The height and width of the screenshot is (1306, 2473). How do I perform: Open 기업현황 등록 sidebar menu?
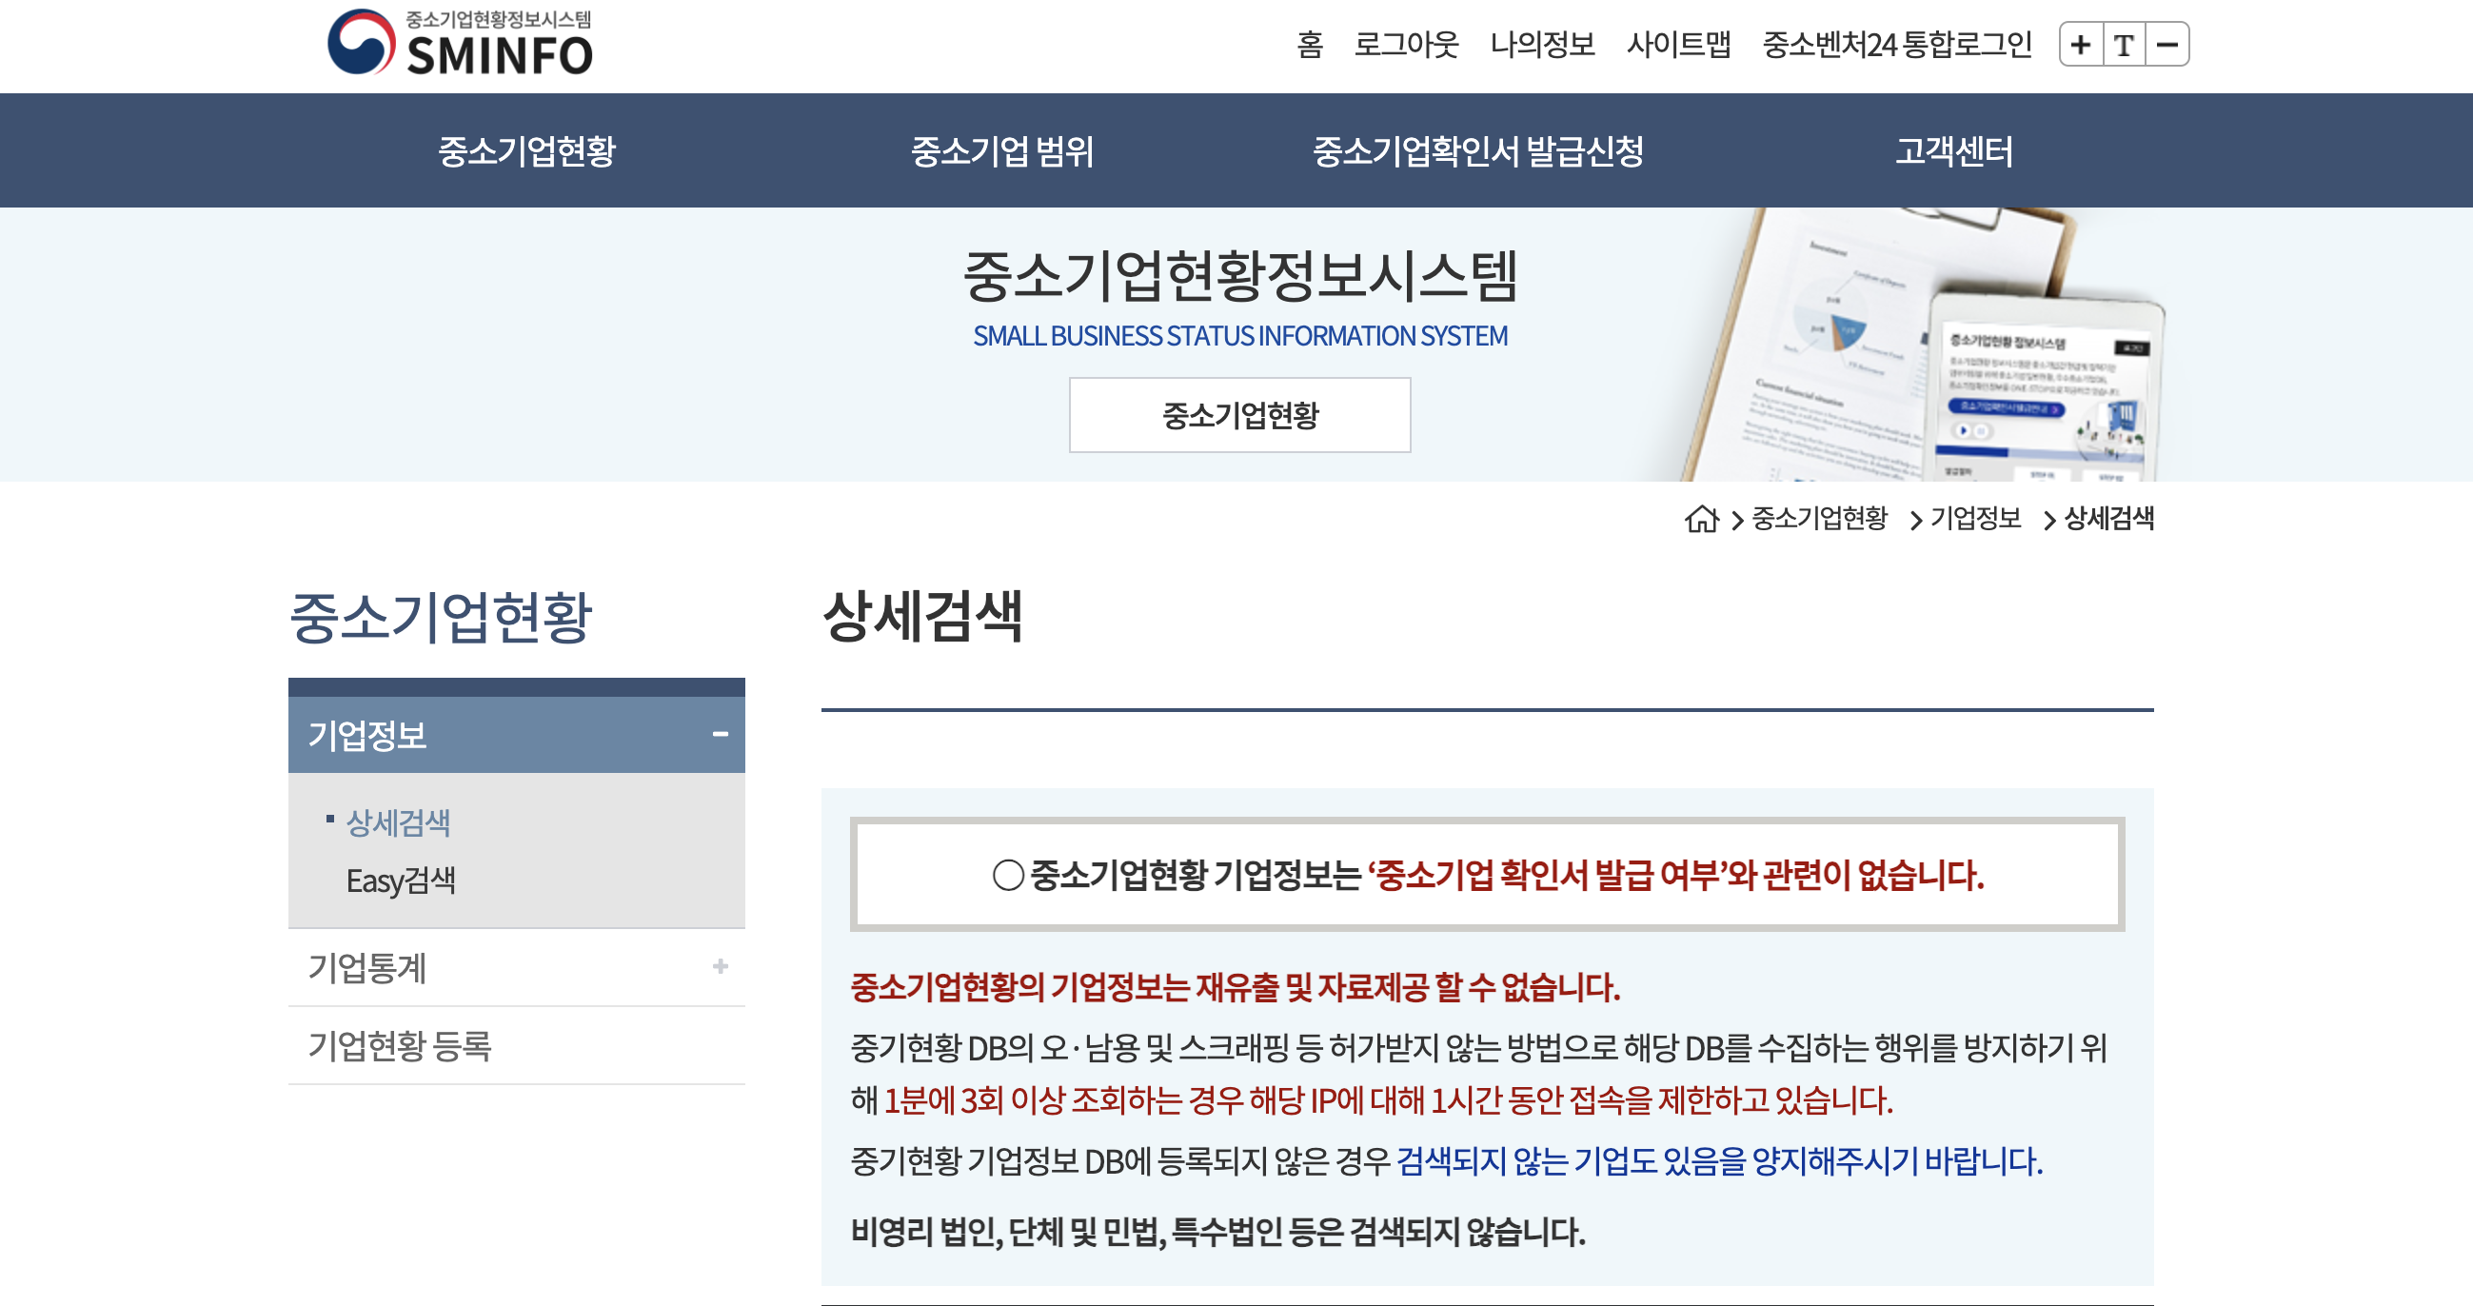click(400, 1046)
